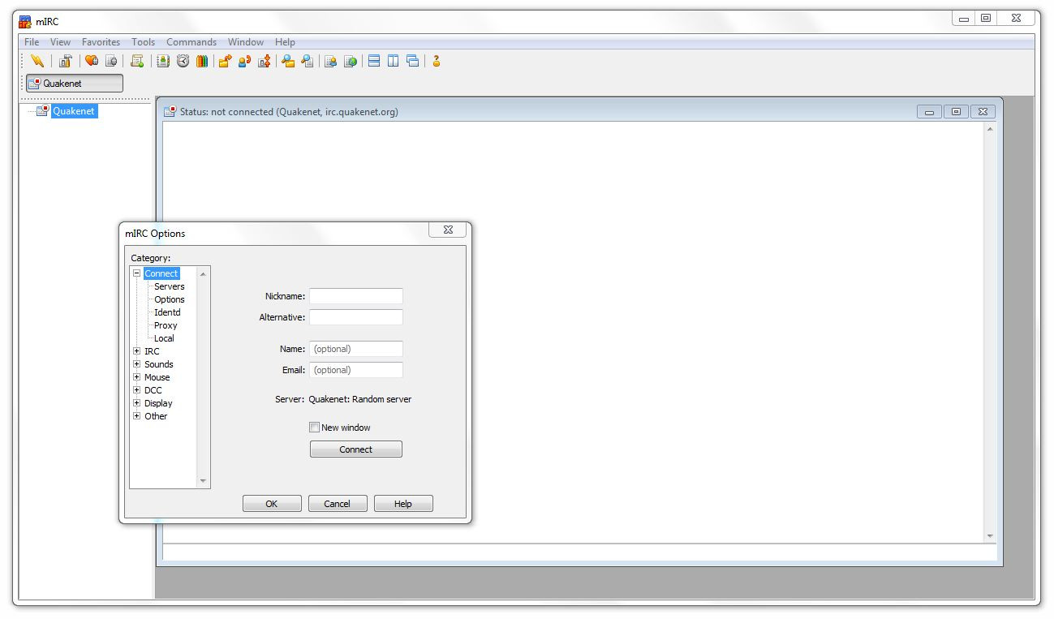Select Local in the category tree

click(x=164, y=338)
